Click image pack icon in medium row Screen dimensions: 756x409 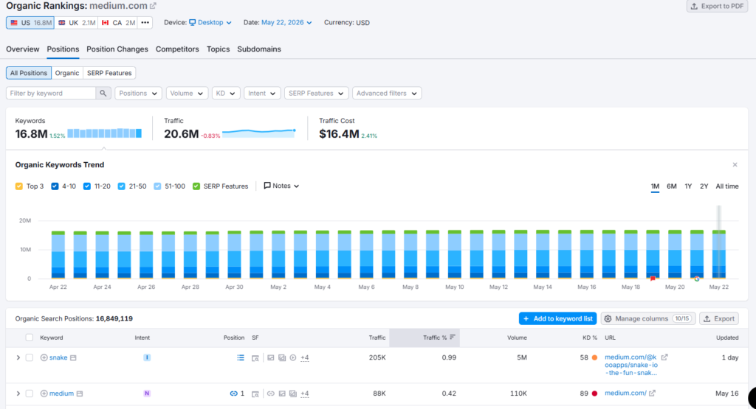tap(293, 394)
